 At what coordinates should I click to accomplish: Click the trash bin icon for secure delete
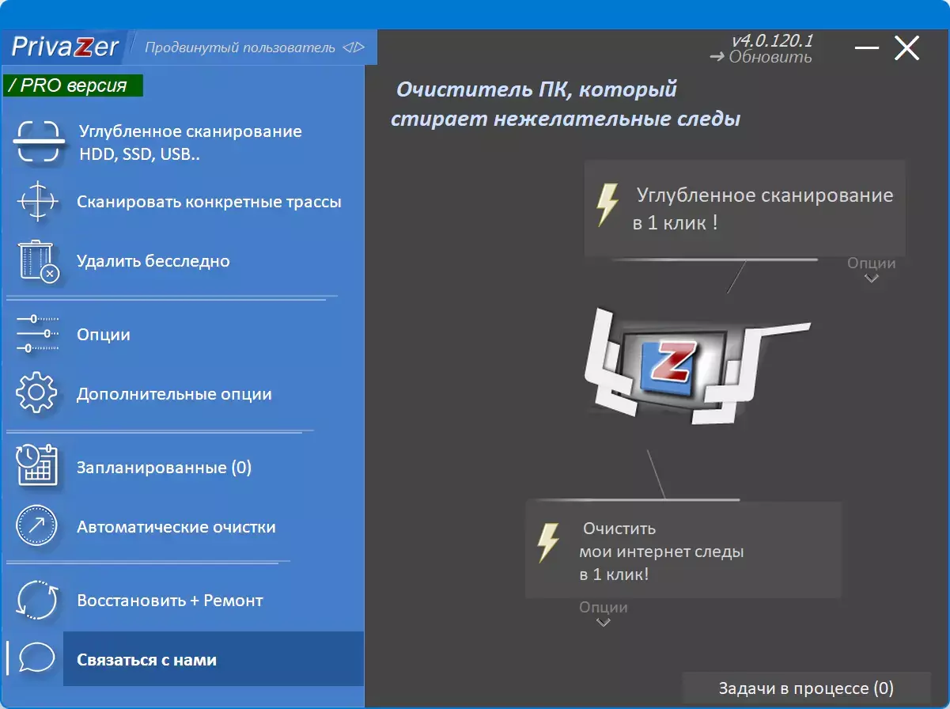(x=39, y=261)
